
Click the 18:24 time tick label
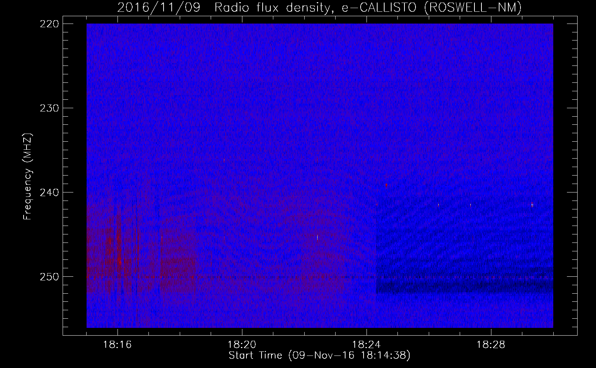click(x=367, y=345)
